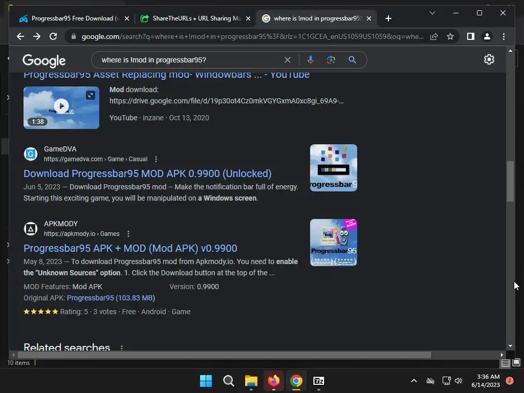
Task: Reload the Google search page
Action: (53, 36)
